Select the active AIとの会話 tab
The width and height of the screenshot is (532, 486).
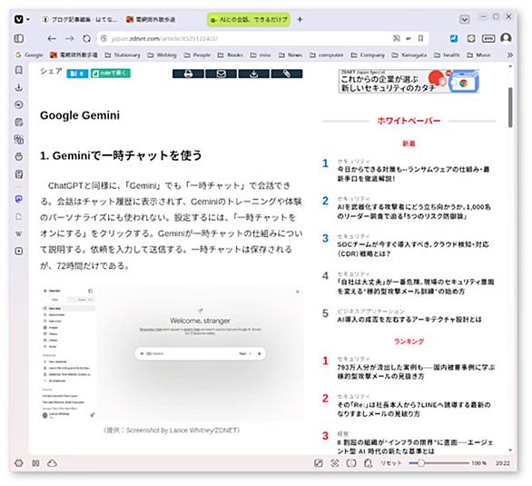(249, 20)
